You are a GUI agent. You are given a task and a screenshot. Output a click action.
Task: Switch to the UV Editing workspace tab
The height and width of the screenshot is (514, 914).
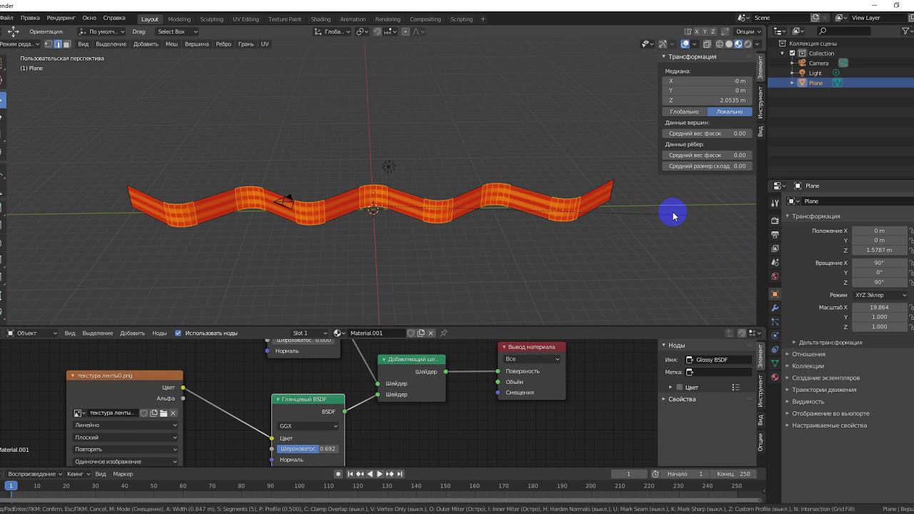click(246, 19)
